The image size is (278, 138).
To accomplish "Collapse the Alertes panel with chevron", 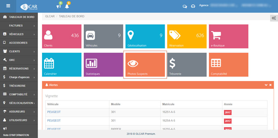I will coord(266,85).
